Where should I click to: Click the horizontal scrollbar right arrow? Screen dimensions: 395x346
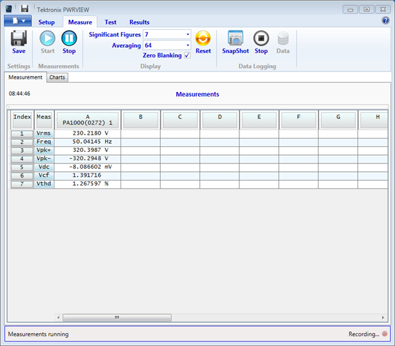(383, 317)
